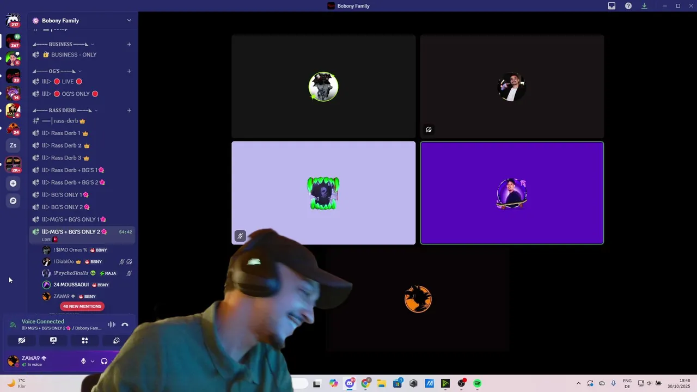Viewport: 697px width, 392px height.
Task: Select top-left green-ring participant tile
Action: coord(323,87)
